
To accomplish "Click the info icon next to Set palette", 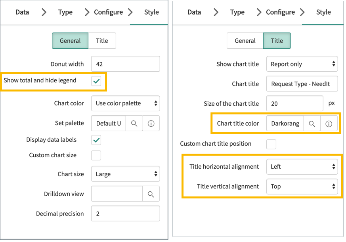I will coord(151,123).
